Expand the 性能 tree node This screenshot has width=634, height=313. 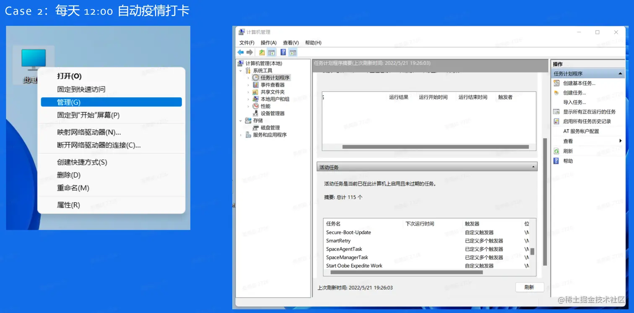pos(248,106)
